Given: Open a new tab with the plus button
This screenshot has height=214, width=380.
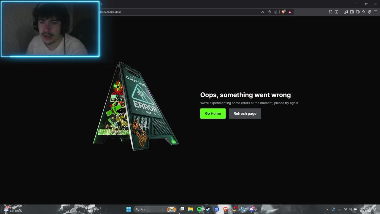Looking at the screenshot, I should [x=101, y=4].
